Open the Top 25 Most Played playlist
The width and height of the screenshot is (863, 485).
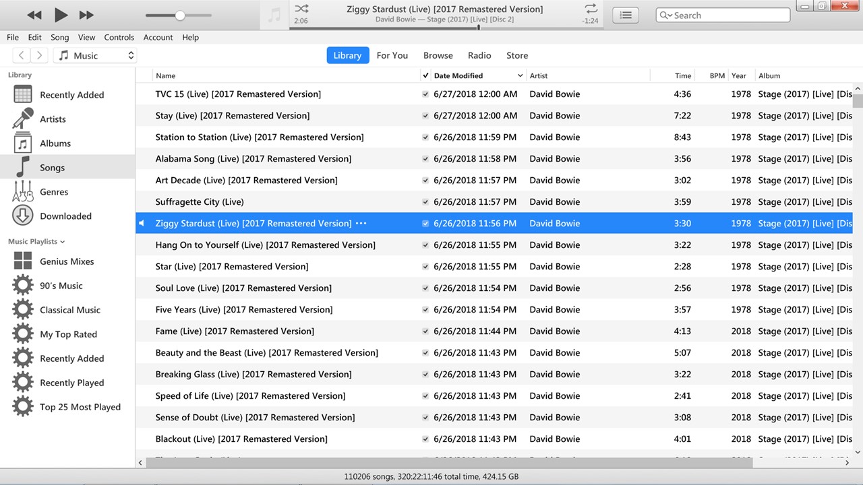(67, 407)
